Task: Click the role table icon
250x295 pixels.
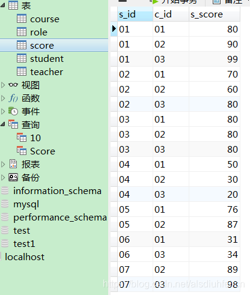Action: coord(22,32)
